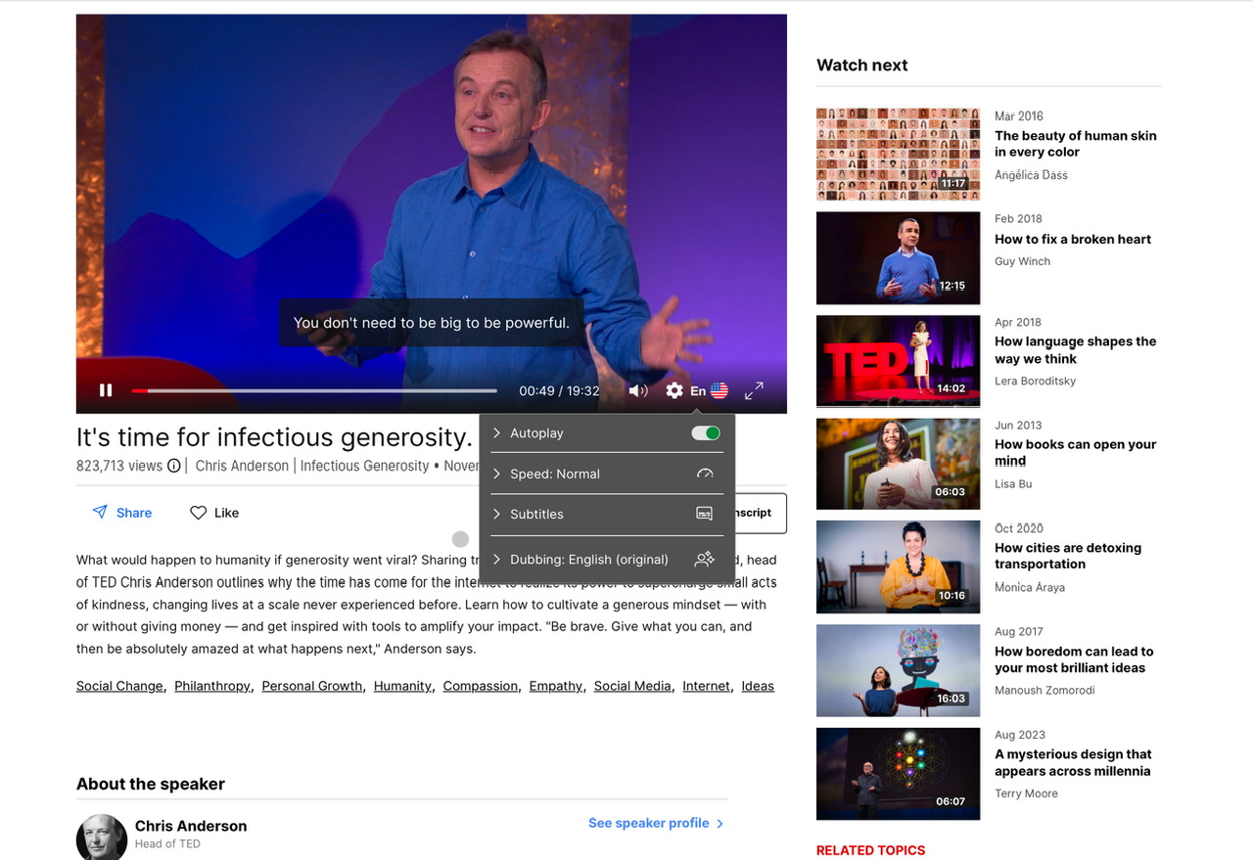
Task: Click speaker name Terry Moore
Action: click(x=1026, y=793)
